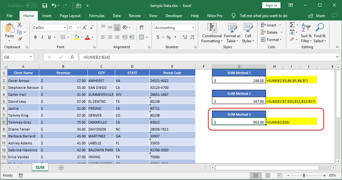Click the Share button
The image size is (342, 180).
(317, 16)
